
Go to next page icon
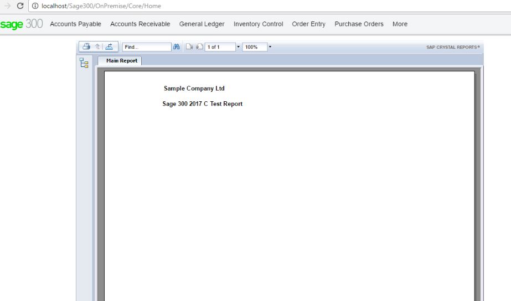pyautogui.click(x=189, y=46)
